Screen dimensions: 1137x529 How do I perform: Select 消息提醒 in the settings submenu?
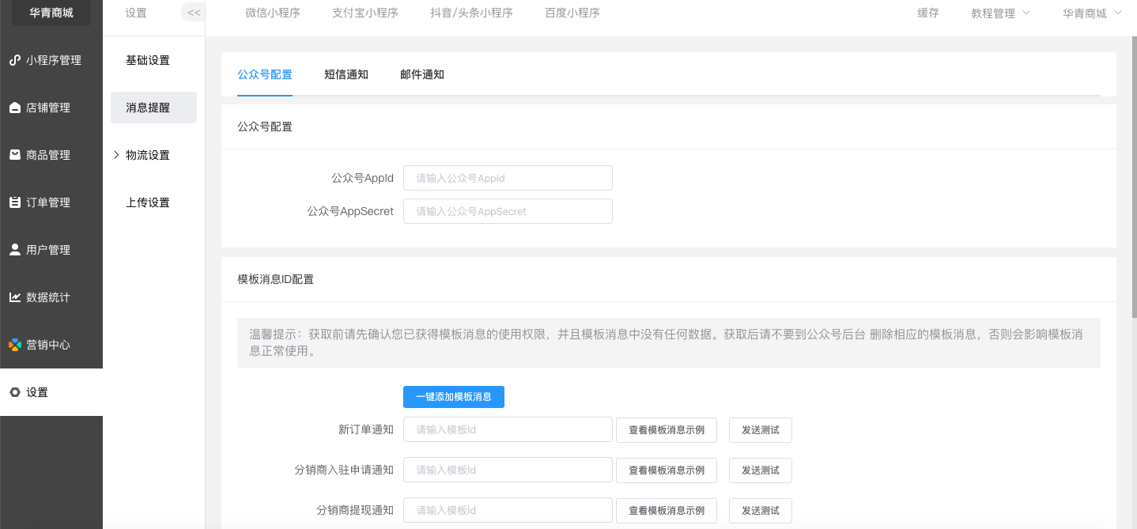pyautogui.click(x=153, y=108)
